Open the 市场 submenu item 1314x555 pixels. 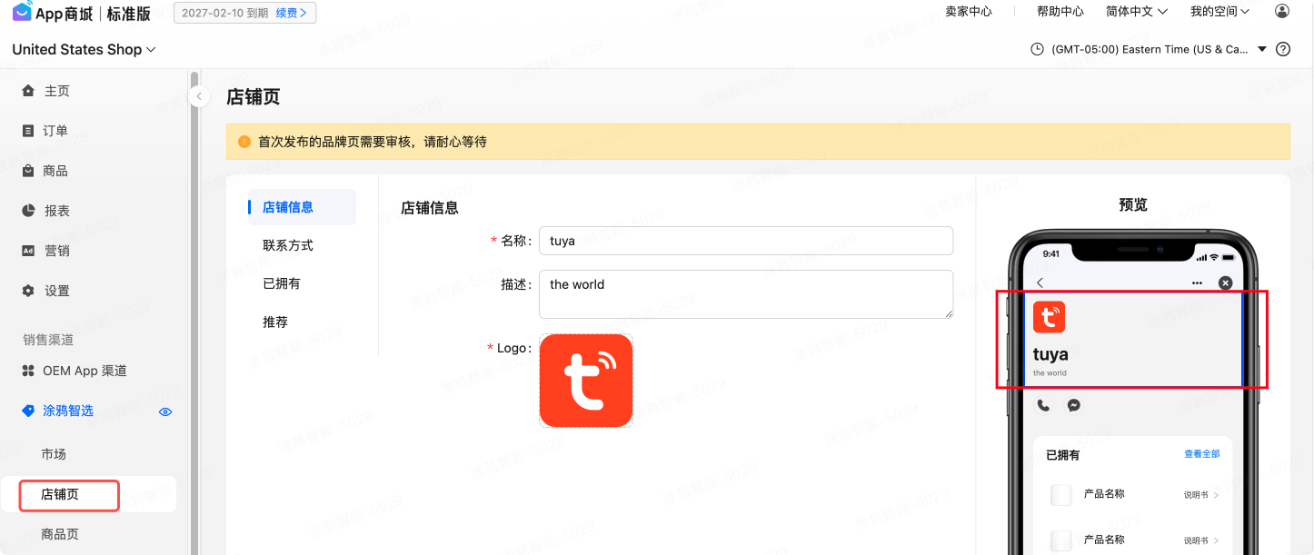(x=54, y=454)
